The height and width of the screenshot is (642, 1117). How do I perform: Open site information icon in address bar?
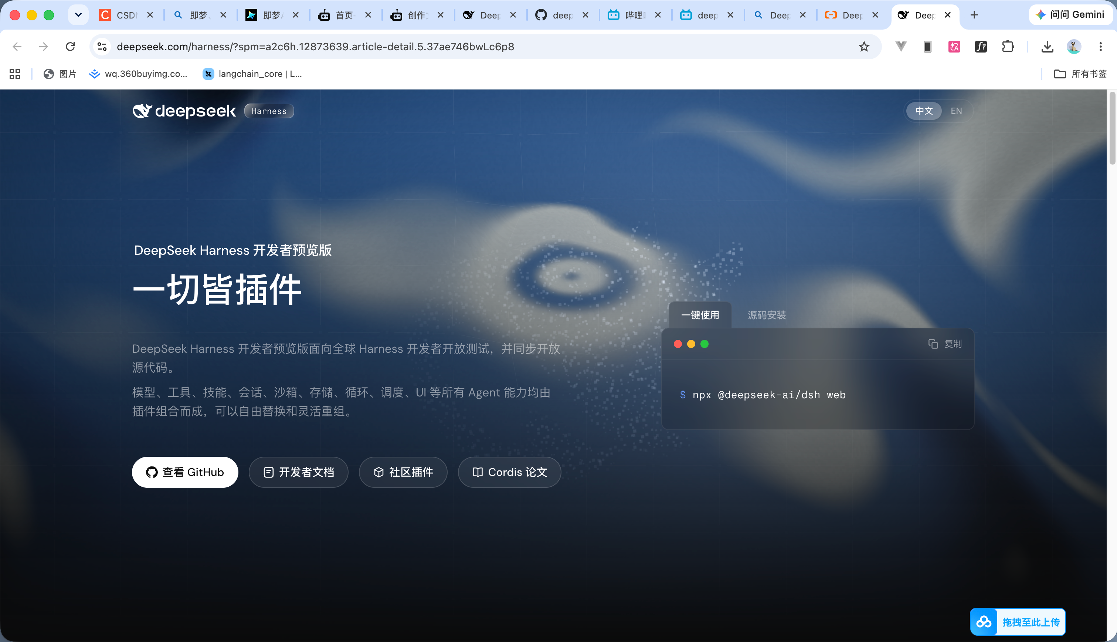click(102, 46)
